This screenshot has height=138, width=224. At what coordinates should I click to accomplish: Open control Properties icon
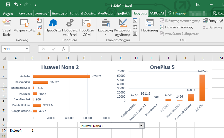[x=135, y=21]
